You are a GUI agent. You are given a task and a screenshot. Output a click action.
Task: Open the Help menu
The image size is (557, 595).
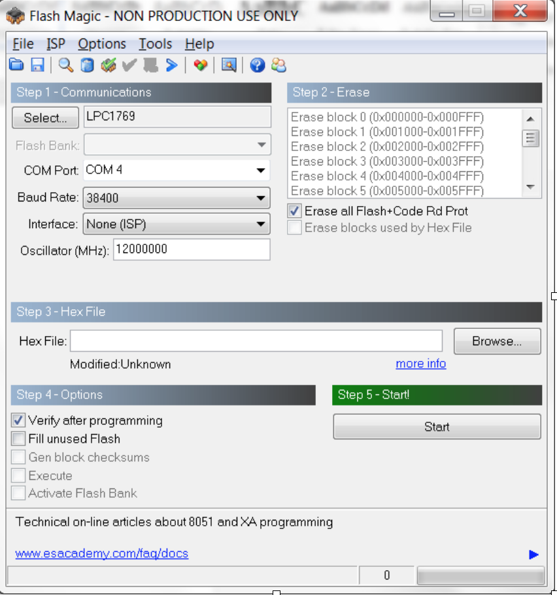point(199,44)
